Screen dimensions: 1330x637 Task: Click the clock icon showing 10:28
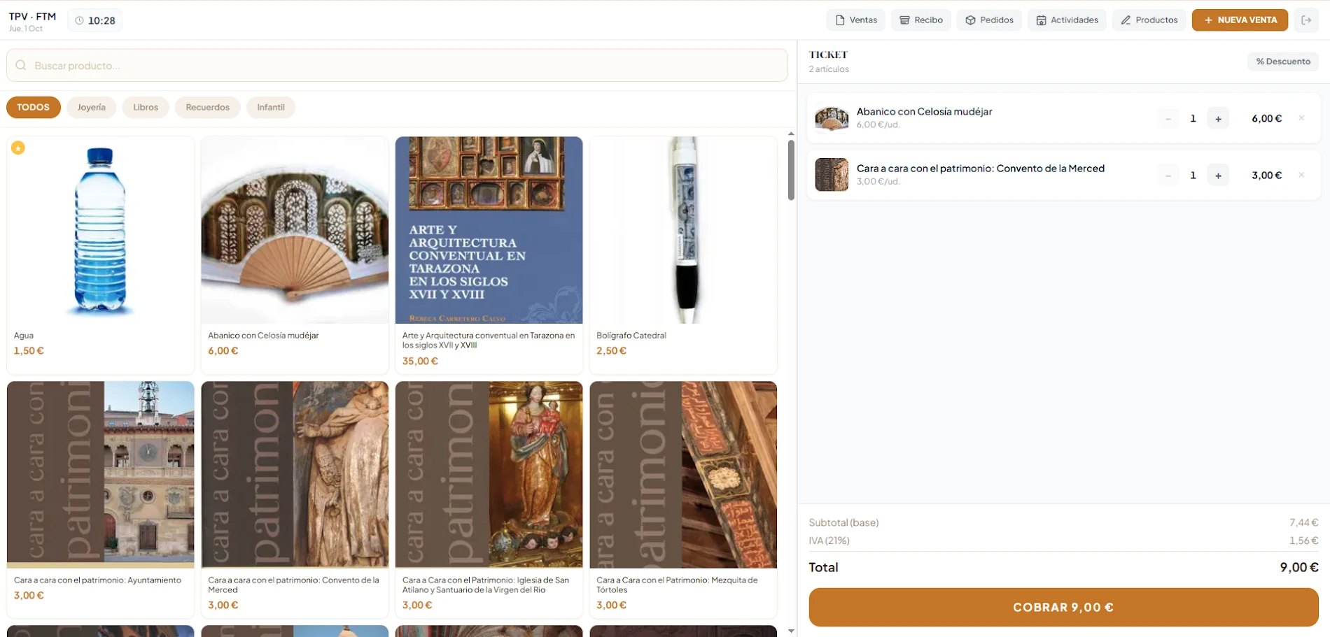(79, 20)
